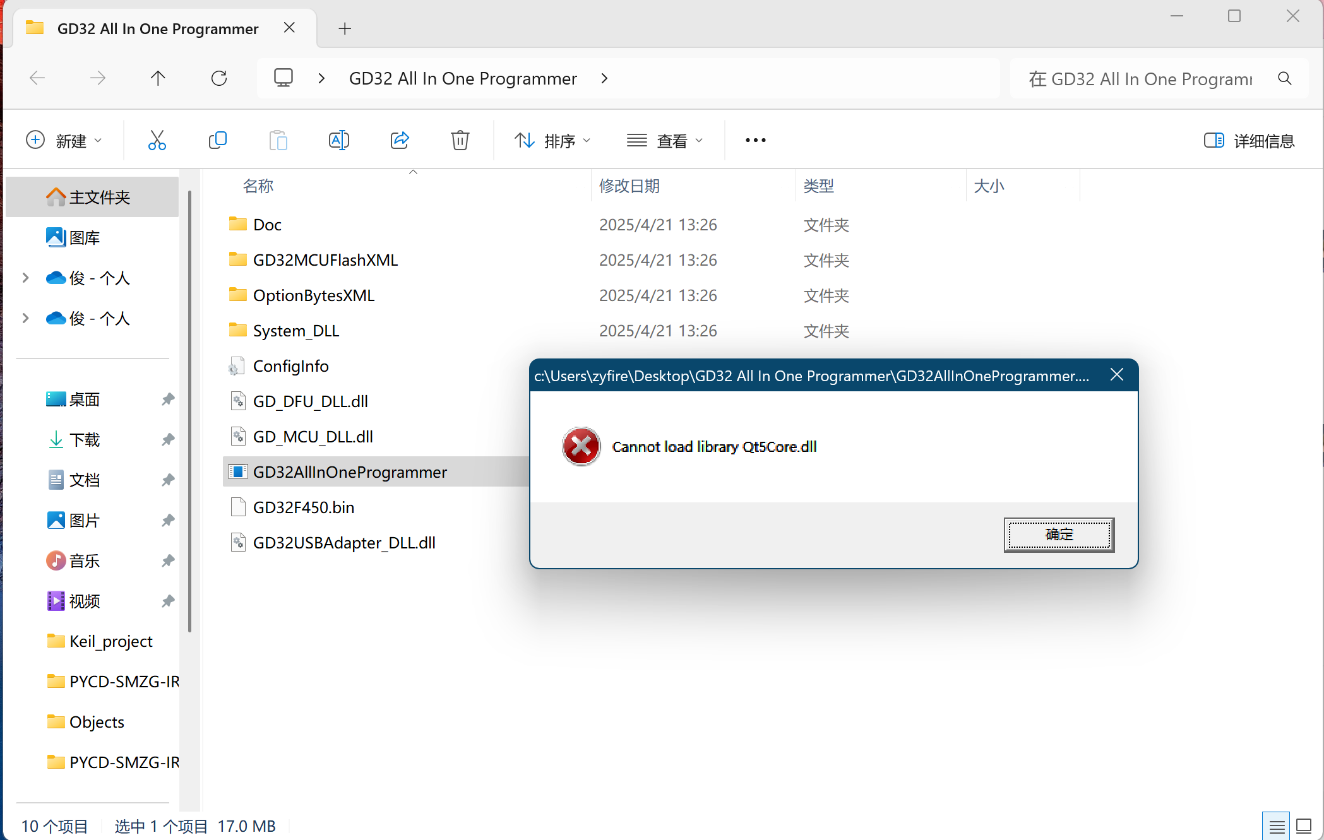1324x840 pixels.
Task: Open the three-dots more options menu
Action: tap(755, 140)
